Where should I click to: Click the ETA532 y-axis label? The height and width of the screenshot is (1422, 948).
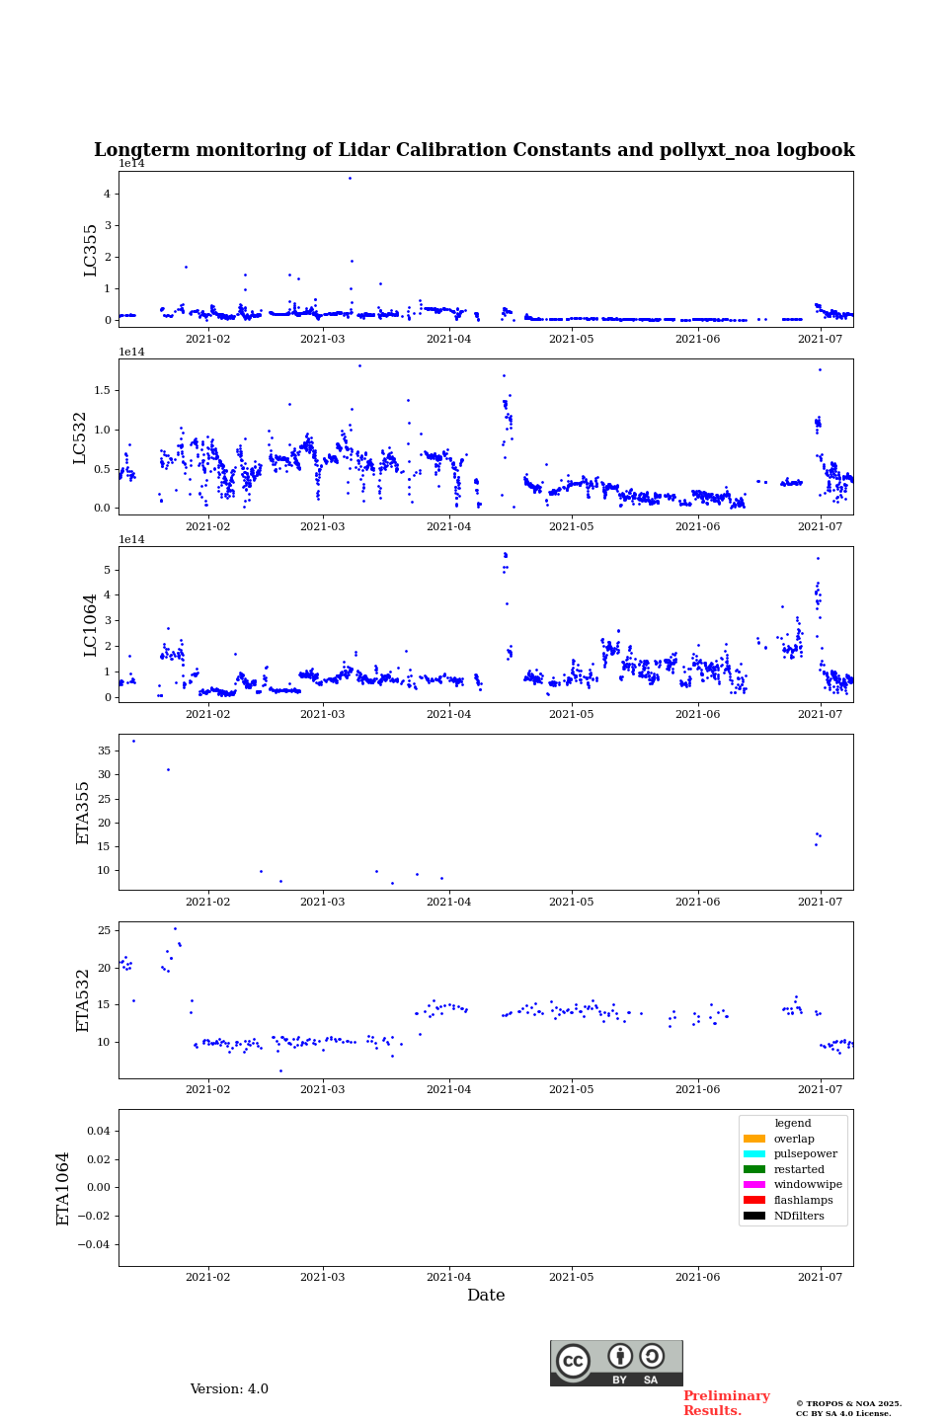tap(83, 1000)
